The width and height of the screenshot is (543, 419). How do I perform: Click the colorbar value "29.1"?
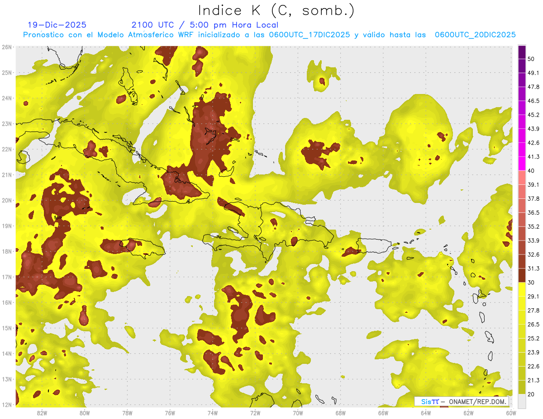click(533, 297)
